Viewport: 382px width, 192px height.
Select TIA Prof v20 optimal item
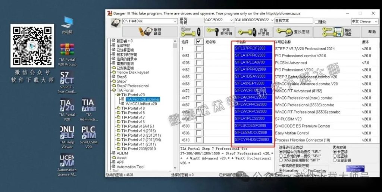click(x=143, y=99)
